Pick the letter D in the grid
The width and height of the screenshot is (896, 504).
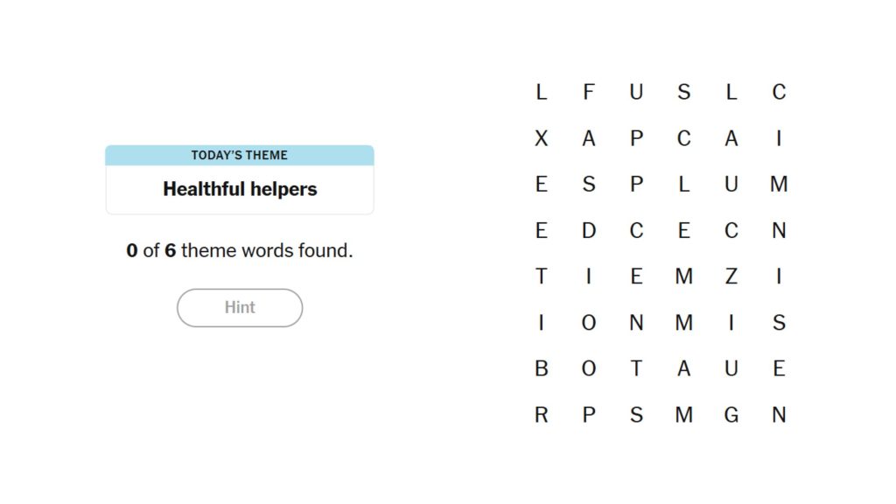pyautogui.click(x=589, y=230)
